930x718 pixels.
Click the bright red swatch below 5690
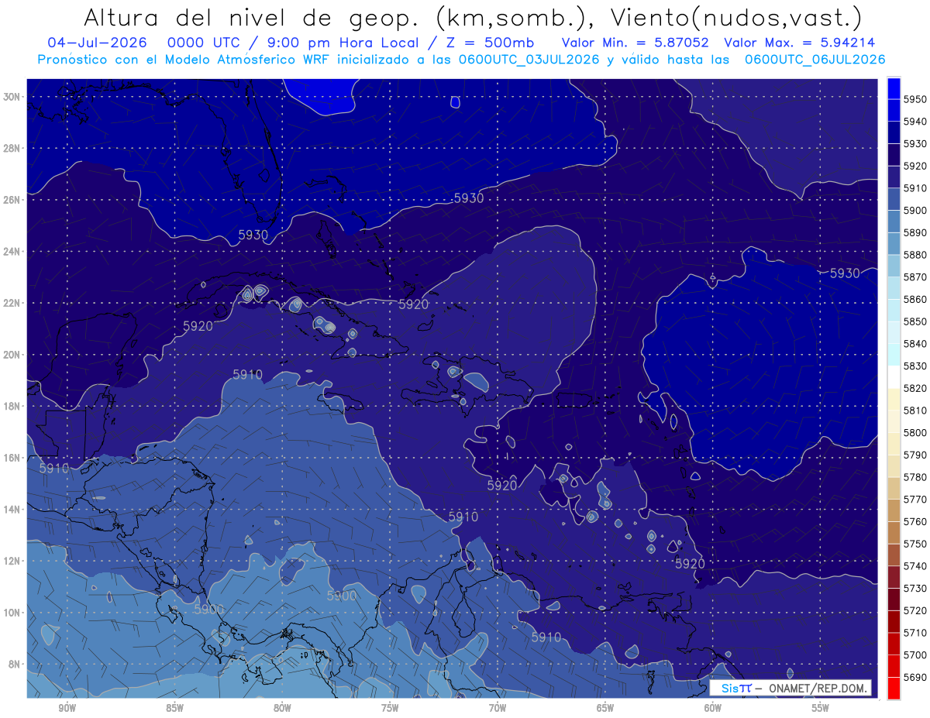pyautogui.click(x=894, y=688)
